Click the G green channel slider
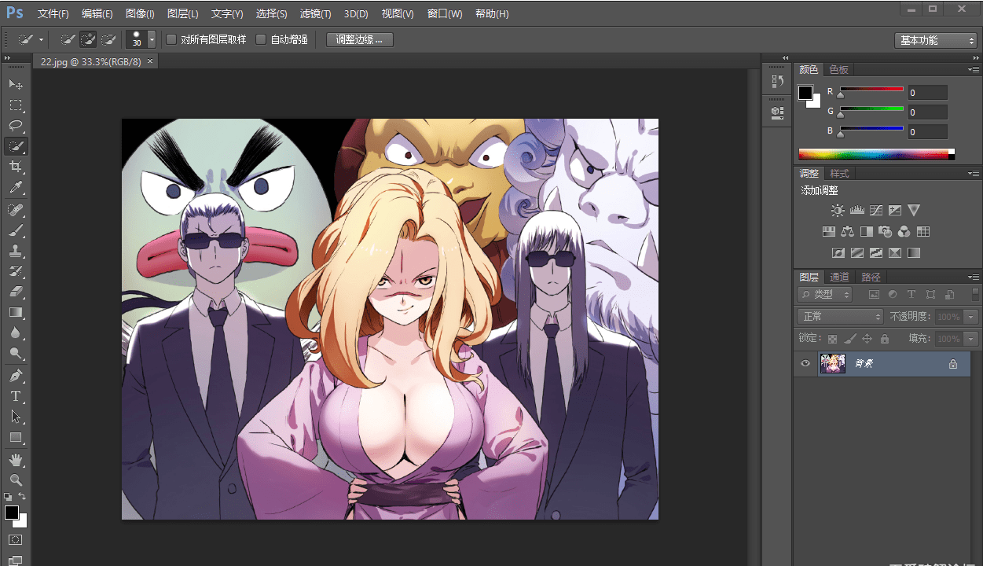This screenshot has width=983, height=566. [871, 111]
